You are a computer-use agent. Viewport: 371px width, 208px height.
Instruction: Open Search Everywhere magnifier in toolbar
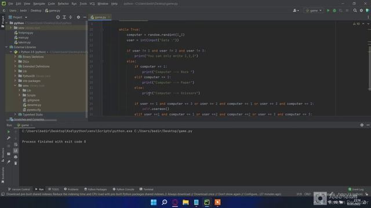point(355,10)
